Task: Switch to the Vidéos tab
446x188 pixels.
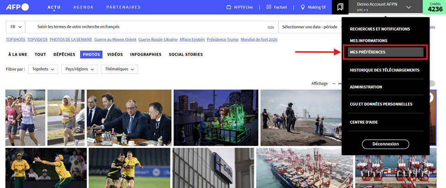Action: click(115, 55)
